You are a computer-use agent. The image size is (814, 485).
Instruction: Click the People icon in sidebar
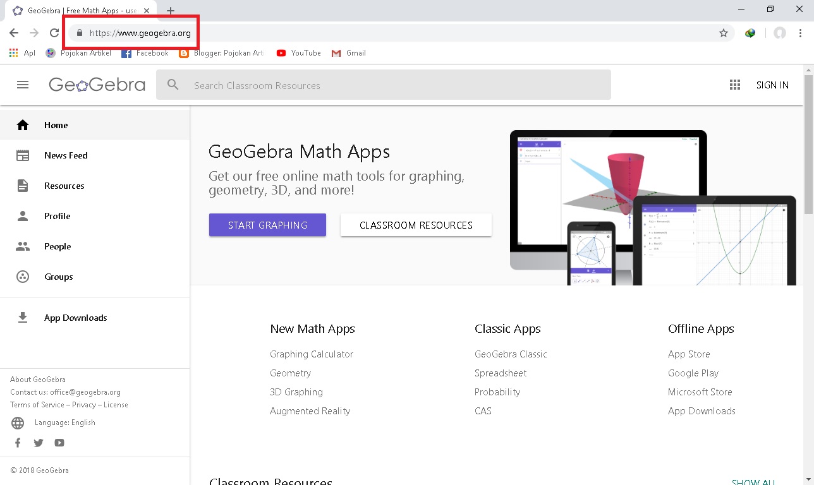pyautogui.click(x=23, y=246)
